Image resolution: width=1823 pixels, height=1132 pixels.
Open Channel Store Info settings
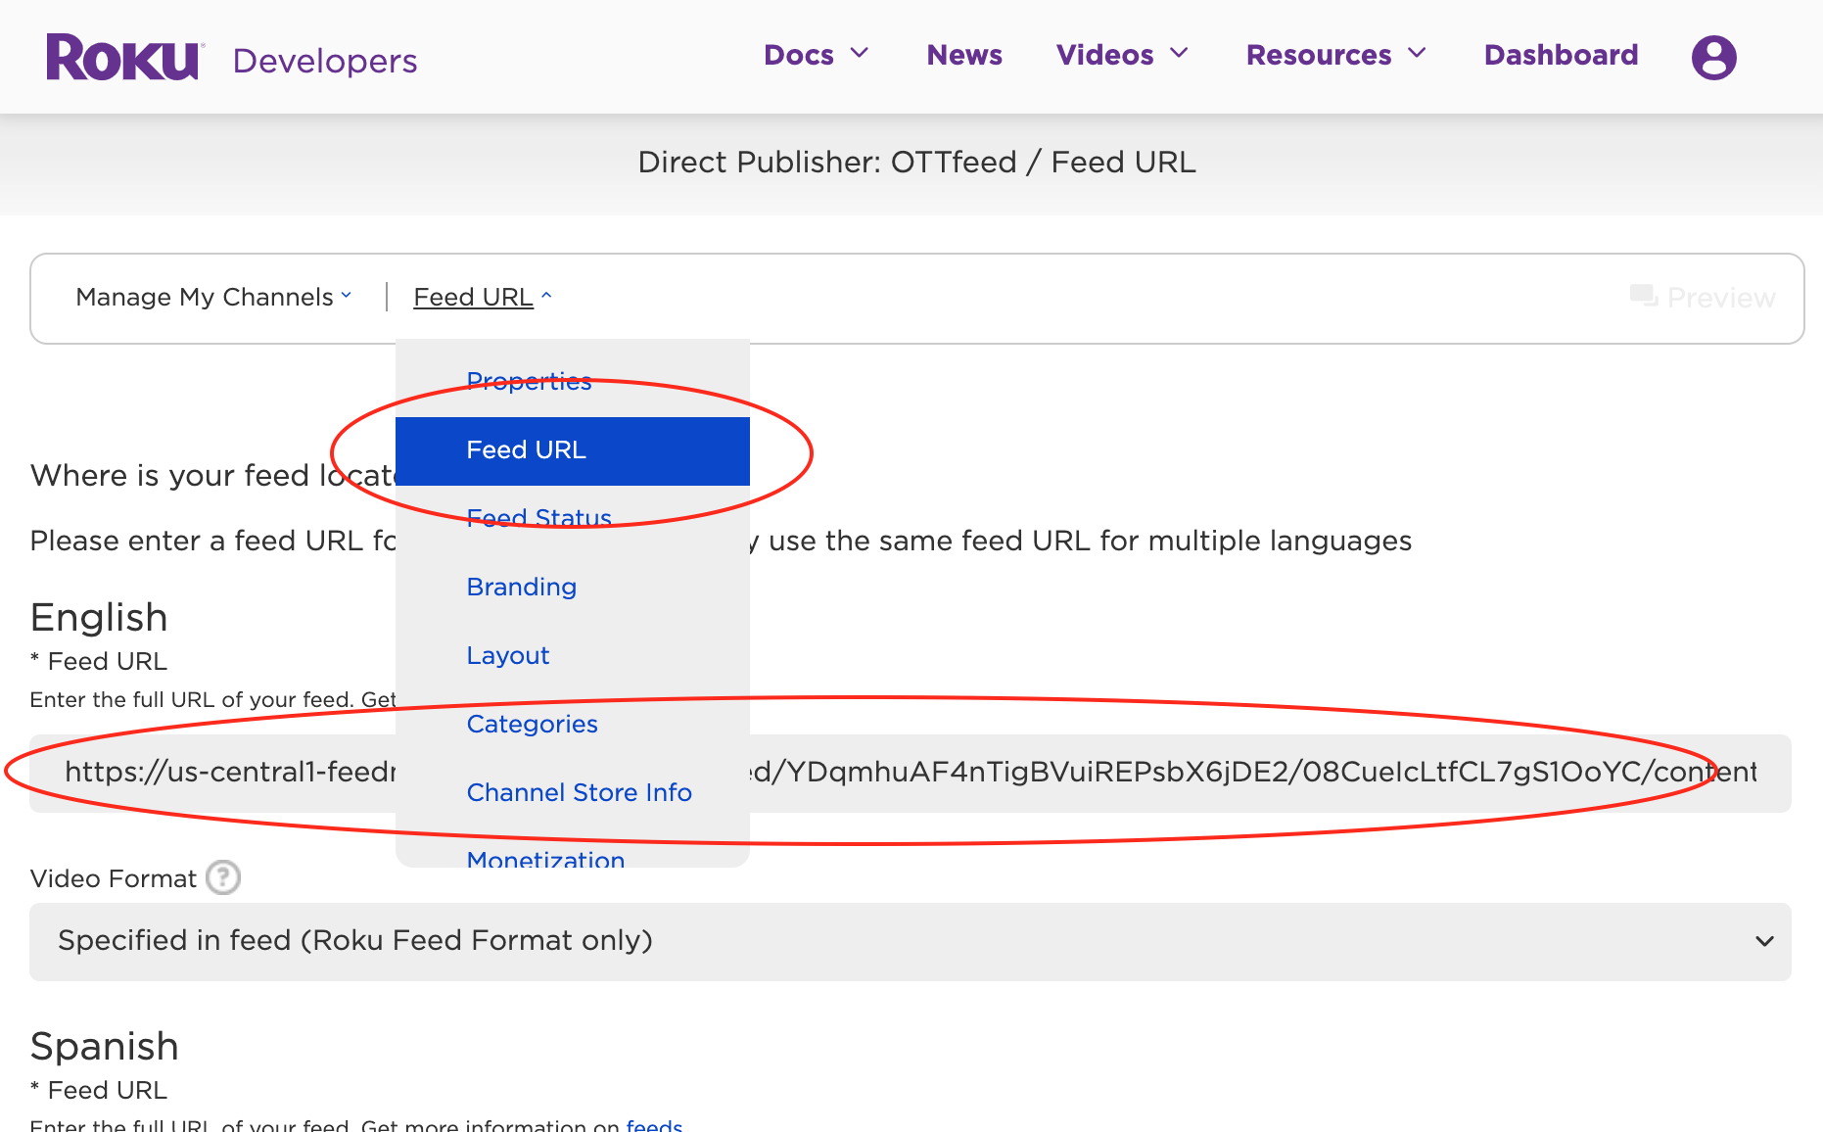tap(580, 792)
